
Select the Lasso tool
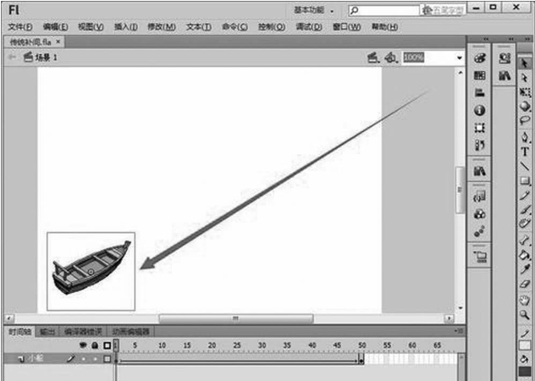[x=525, y=120]
